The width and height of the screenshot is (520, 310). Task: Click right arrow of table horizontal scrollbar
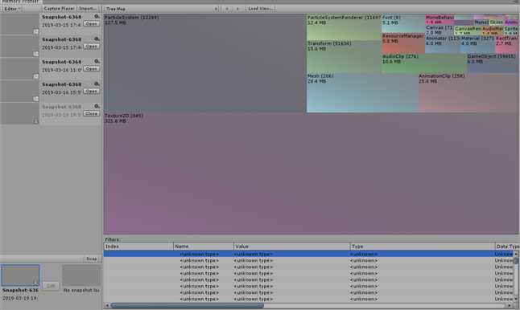pyautogui.click(x=510, y=306)
